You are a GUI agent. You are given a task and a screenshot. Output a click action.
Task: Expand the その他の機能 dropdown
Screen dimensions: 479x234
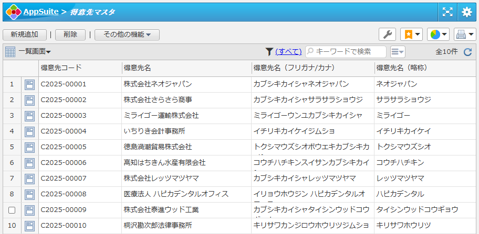(127, 35)
